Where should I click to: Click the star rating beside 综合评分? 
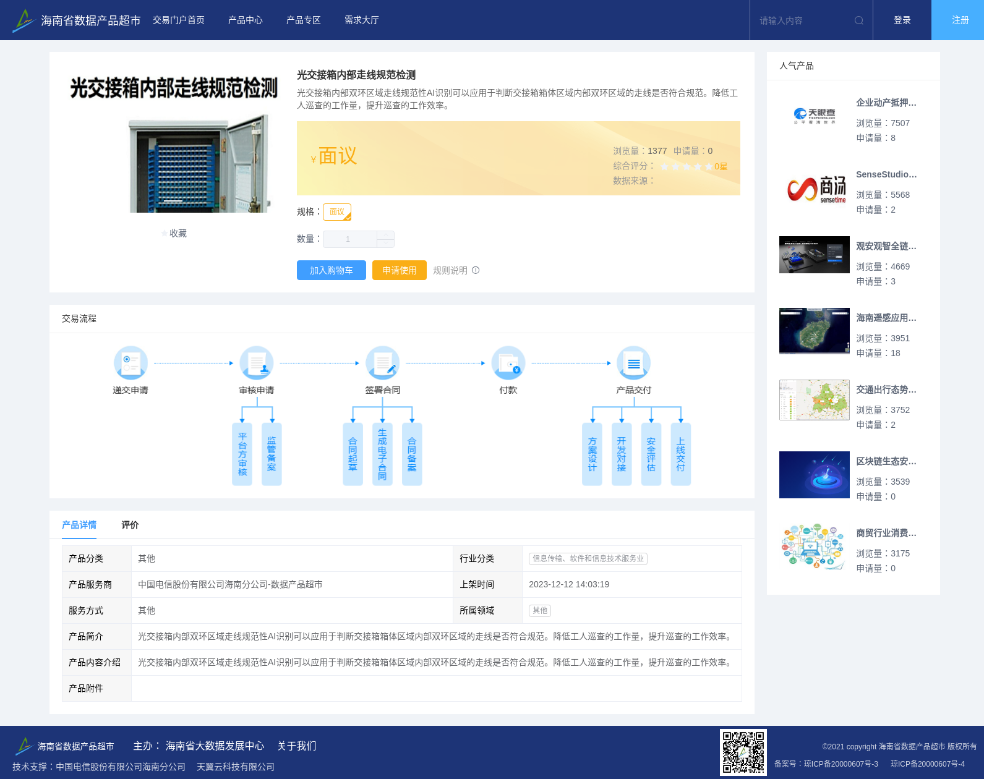687,166
